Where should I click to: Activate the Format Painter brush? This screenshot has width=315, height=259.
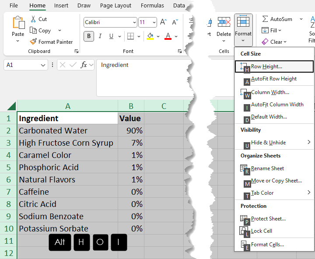(33, 42)
